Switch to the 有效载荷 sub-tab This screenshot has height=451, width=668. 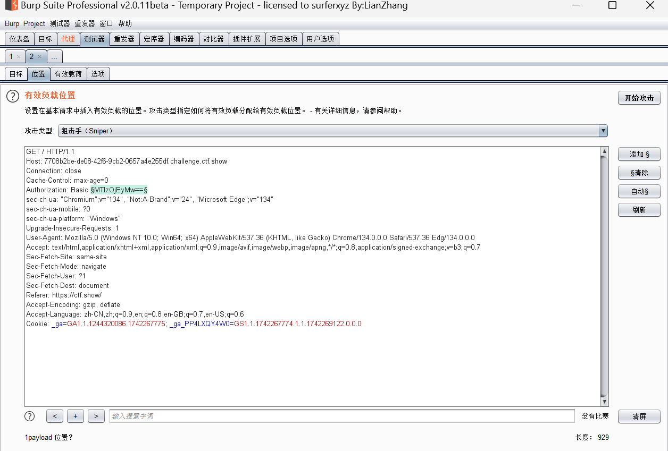[68, 74]
